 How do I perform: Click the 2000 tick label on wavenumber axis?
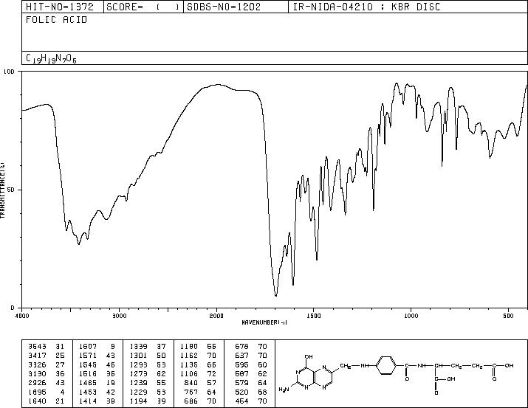pos(216,316)
